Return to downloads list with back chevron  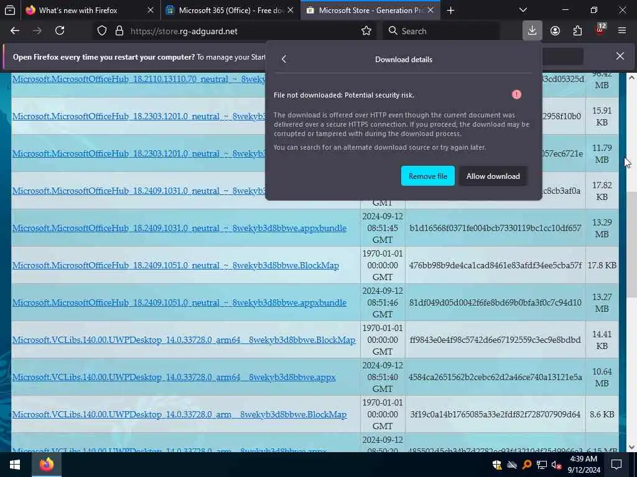[x=284, y=59]
